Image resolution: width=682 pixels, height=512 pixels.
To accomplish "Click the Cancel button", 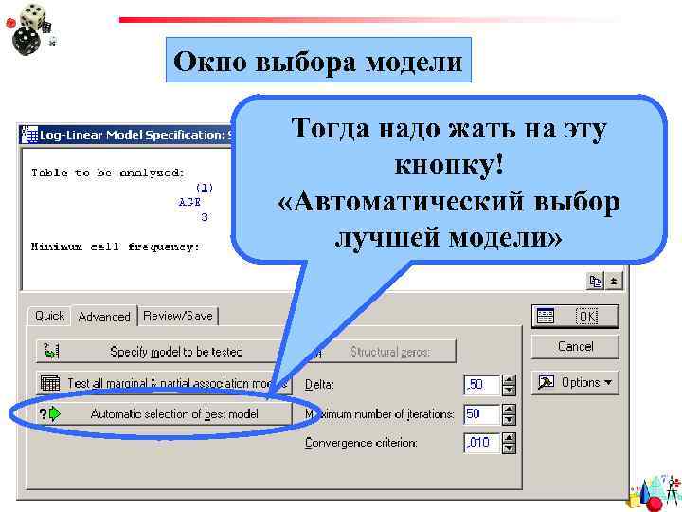I will click(x=575, y=347).
